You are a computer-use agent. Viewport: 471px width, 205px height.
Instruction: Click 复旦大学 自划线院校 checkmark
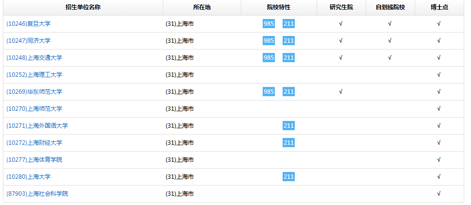[389, 24]
